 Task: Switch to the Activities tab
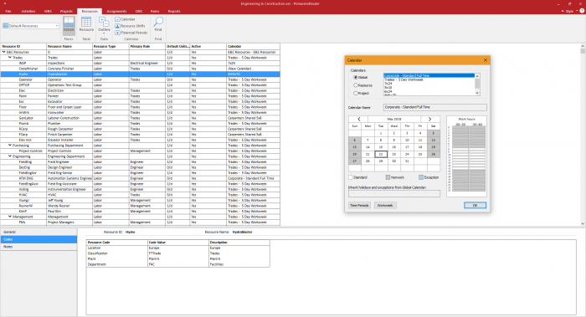coord(28,11)
